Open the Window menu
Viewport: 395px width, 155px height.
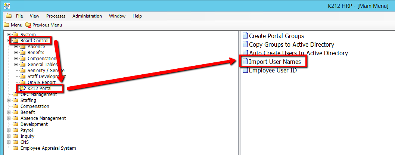[117, 16]
